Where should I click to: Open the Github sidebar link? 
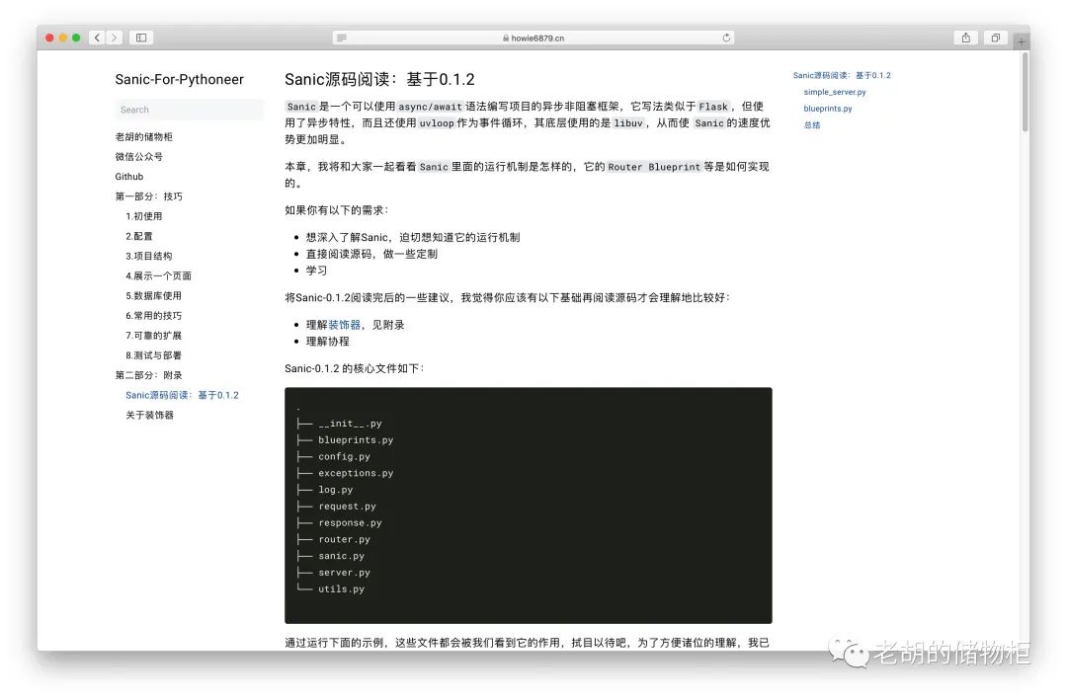(129, 176)
